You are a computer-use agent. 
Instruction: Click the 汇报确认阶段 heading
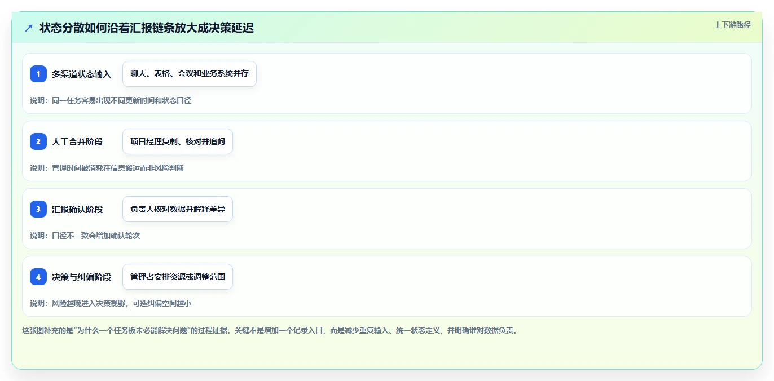point(77,209)
